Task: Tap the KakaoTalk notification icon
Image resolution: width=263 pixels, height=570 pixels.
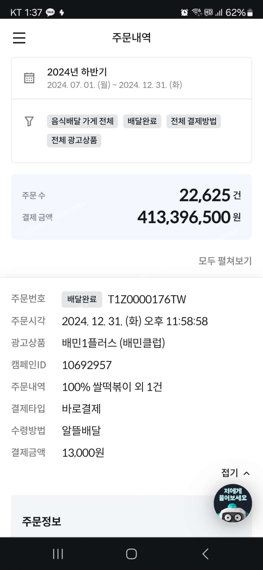Action: point(50,12)
